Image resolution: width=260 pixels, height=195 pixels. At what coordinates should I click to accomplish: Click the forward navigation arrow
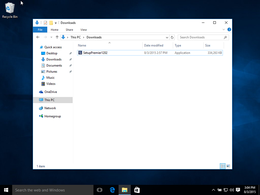click(45, 37)
